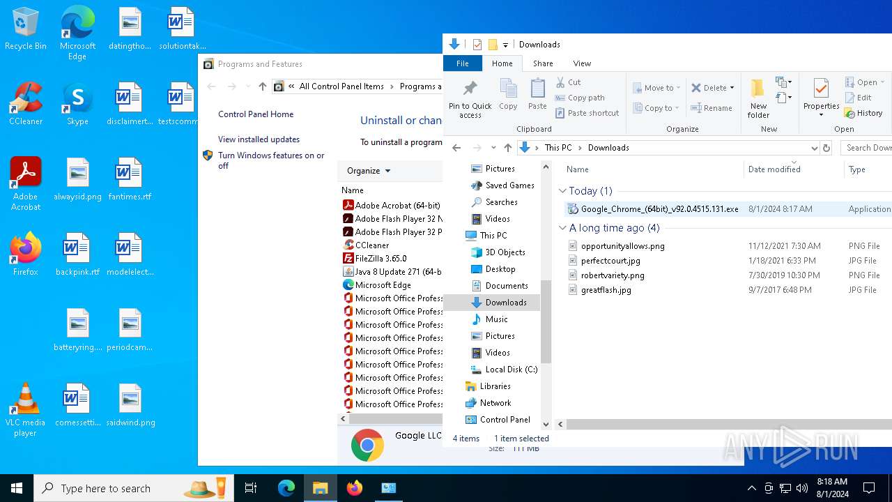Switch to the Share ribbon tab
Screen dimensions: 892x502
pos(543,63)
